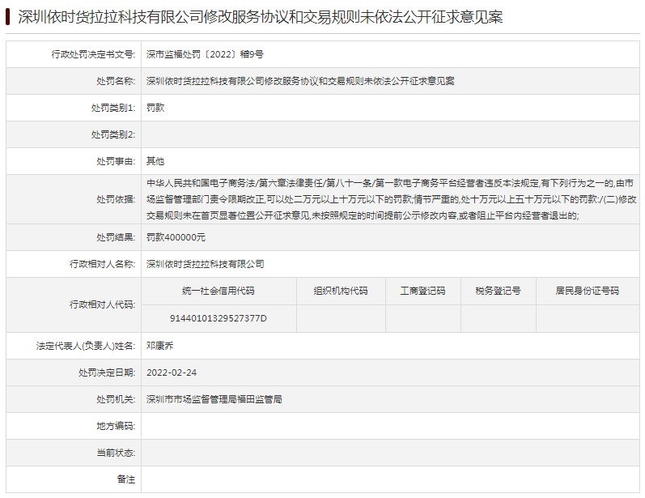
Task: Click the 处罚依据 label
Action: click(116, 199)
